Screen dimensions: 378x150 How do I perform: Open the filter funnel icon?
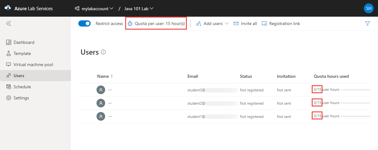(367, 23)
